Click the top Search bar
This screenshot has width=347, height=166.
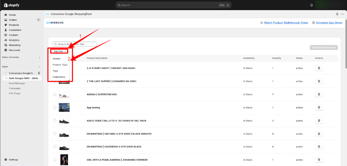(x=174, y=5)
